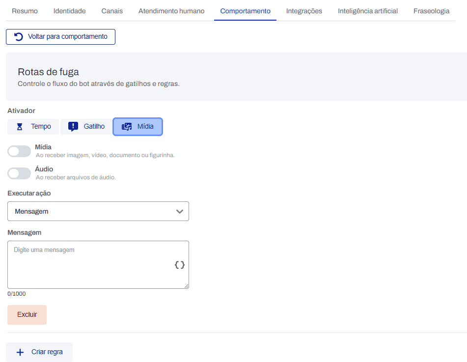Click the dropdown chevron arrow
Screen dimensions: 467x362
click(x=180, y=211)
